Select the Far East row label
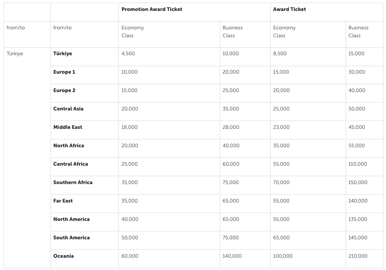The width and height of the screenshot is (386, 270). 63,201
